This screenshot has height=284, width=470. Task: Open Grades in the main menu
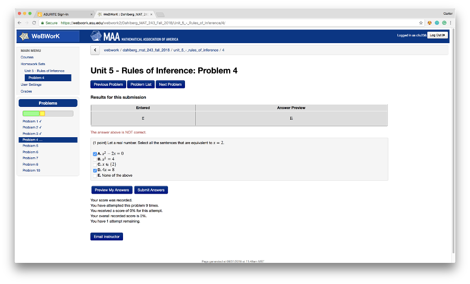[26, 91]
